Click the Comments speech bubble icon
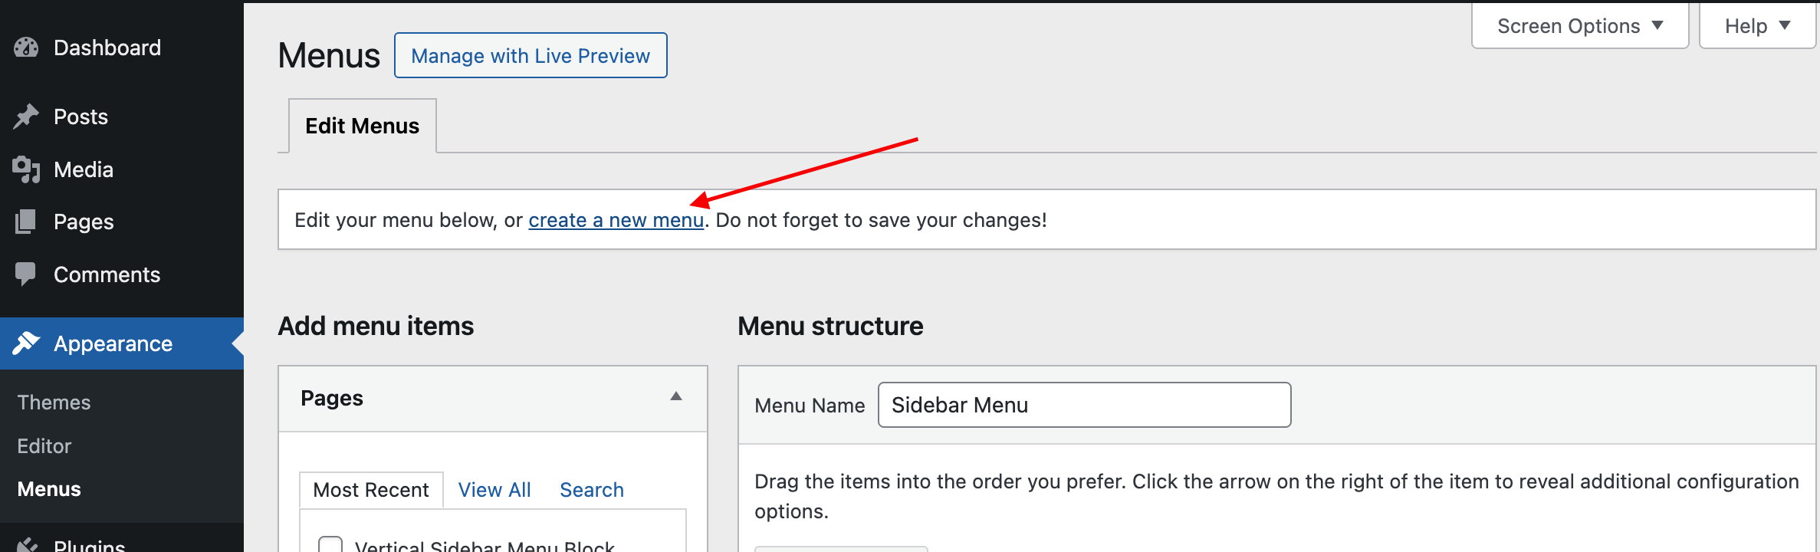The height and width of the screenshot is (552, 1820). tap(26, 274)
